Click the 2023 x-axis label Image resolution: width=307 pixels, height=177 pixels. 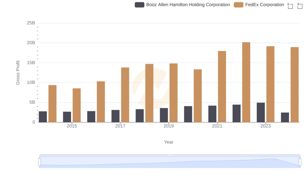coord(266,126)
